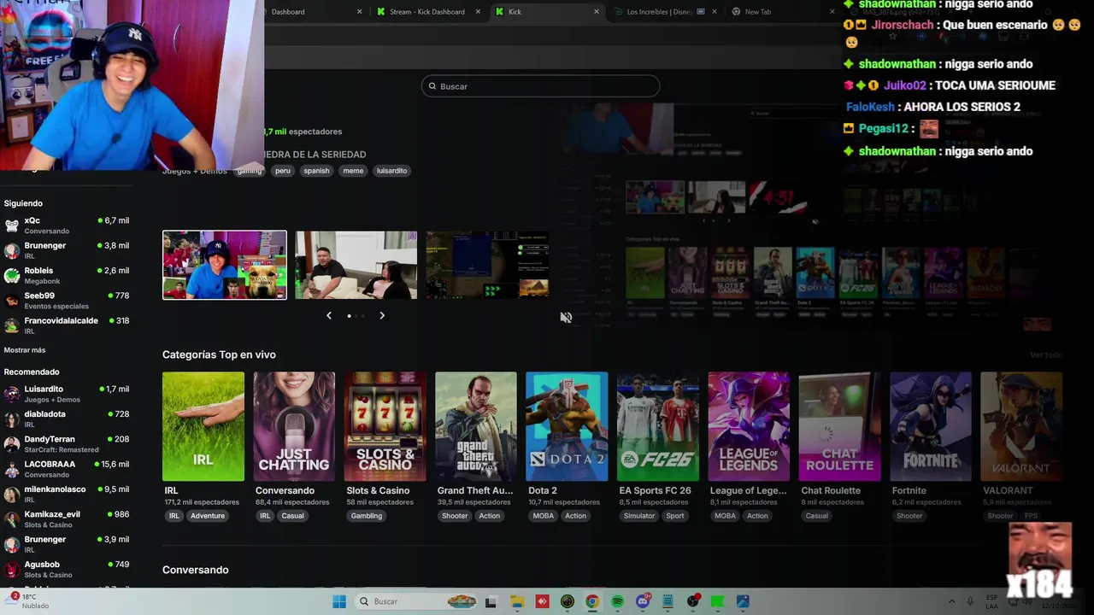The height and width of the screenshot is (615, 1094).
Task: Select the meme stream tag
Action: (353, 171)
